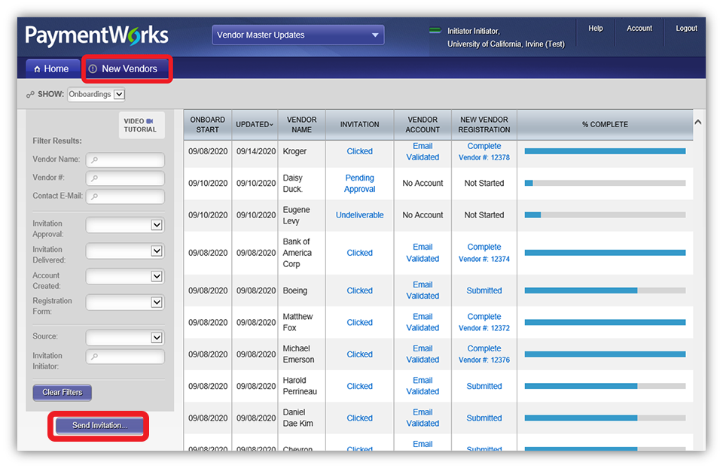
Task: Click the video camera icon in Video Tutorial
Action: 149,121
